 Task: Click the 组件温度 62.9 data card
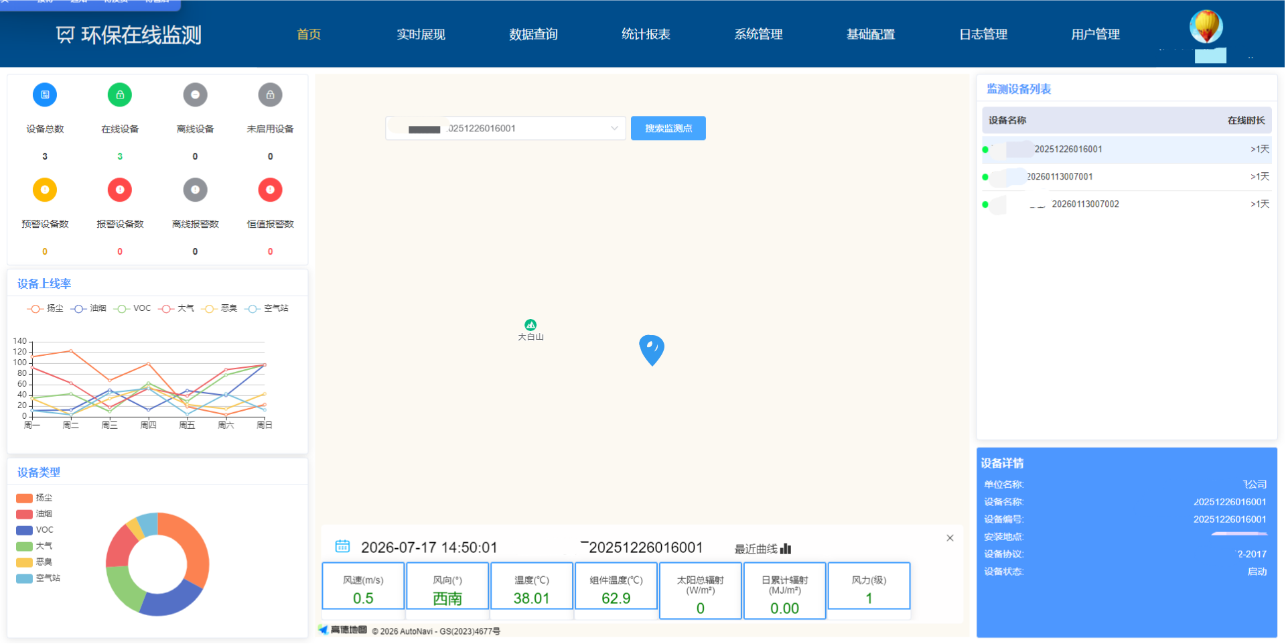pos(616,586)
